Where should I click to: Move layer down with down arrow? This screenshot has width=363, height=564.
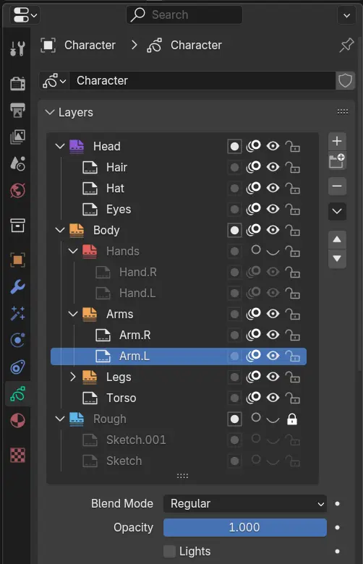(337, 259)
